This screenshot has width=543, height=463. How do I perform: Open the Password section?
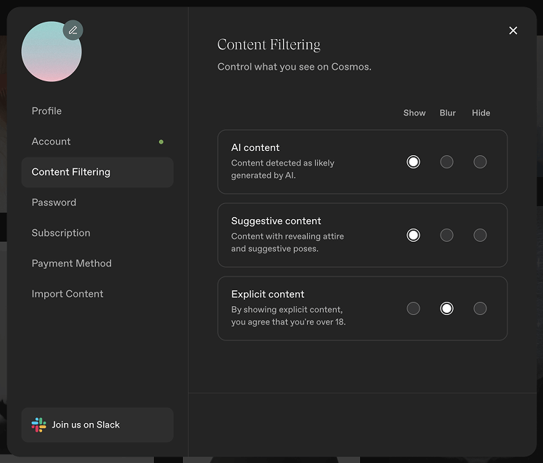[x=54, y=202]
